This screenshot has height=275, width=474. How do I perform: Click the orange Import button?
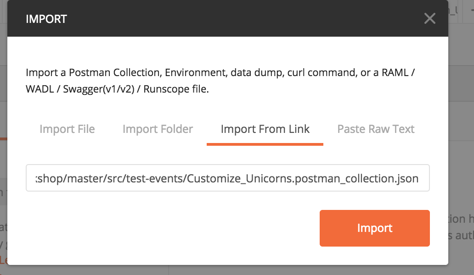374,228
